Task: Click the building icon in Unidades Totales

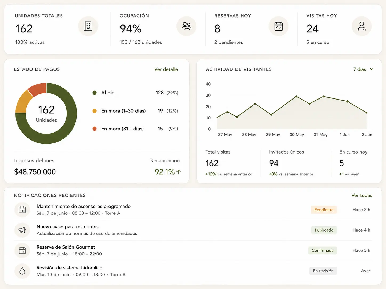Action: pos(88,26)
